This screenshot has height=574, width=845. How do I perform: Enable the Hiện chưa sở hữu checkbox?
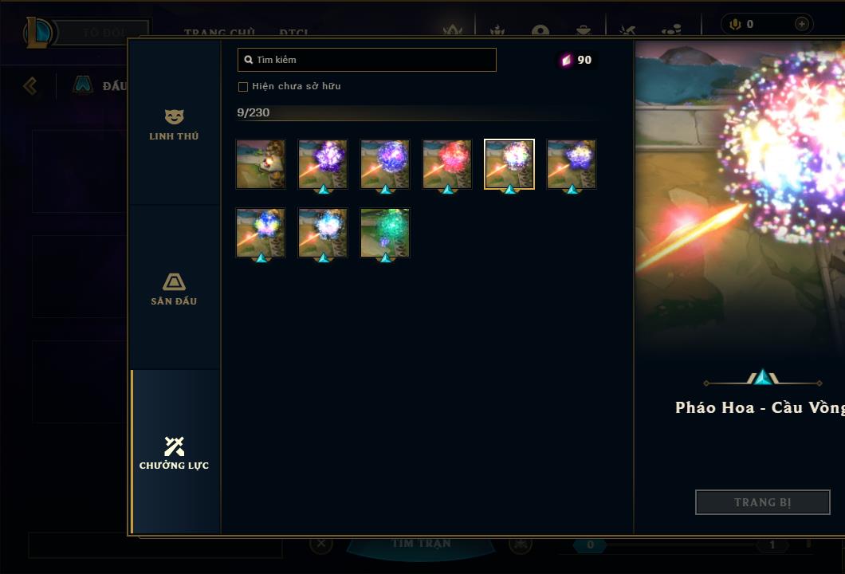click(x=243, y=87)
